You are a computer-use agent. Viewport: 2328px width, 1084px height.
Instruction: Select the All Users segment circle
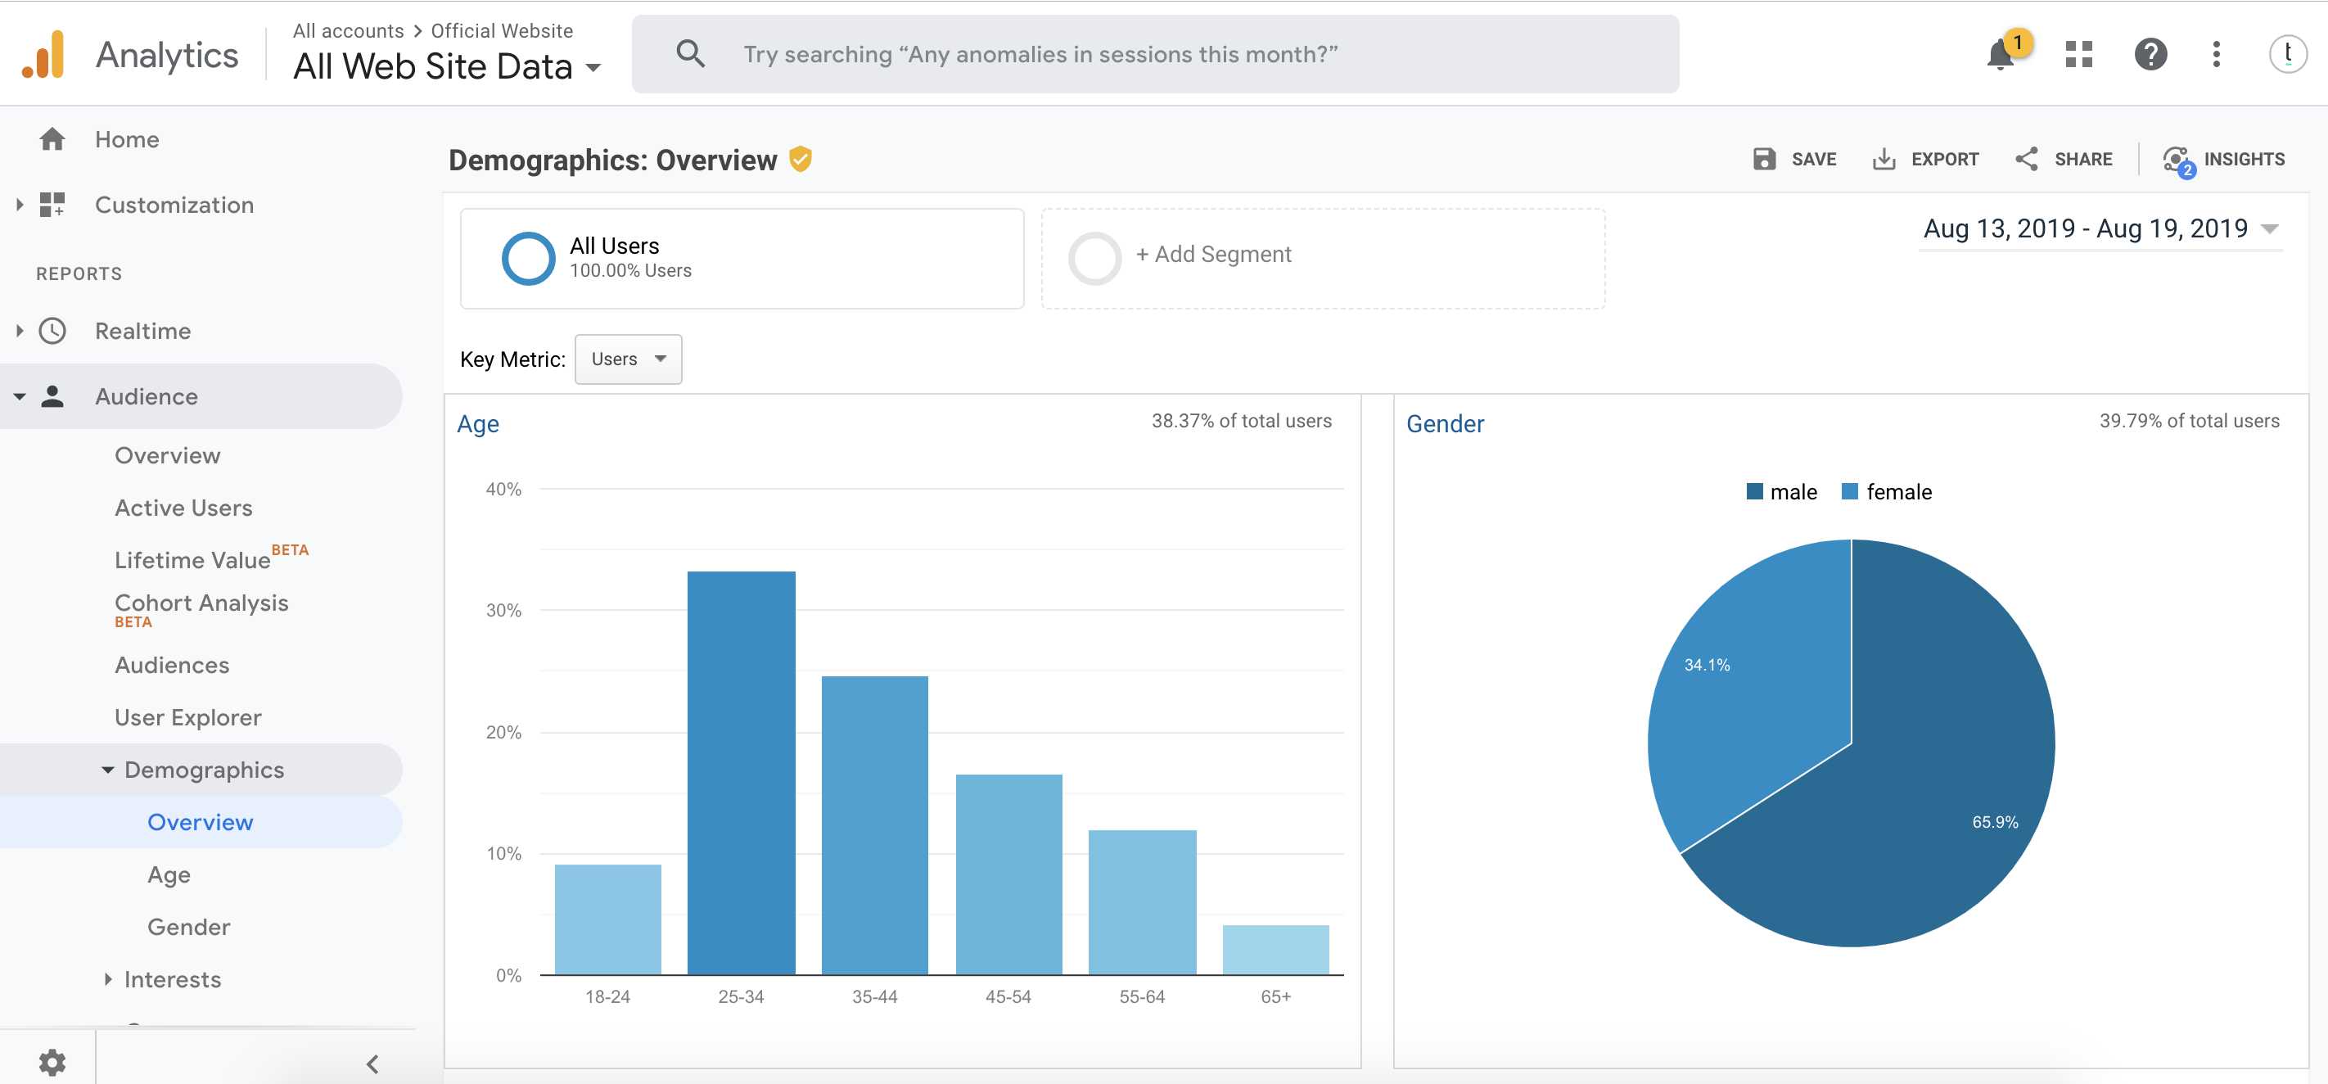(x=528, y=259)
